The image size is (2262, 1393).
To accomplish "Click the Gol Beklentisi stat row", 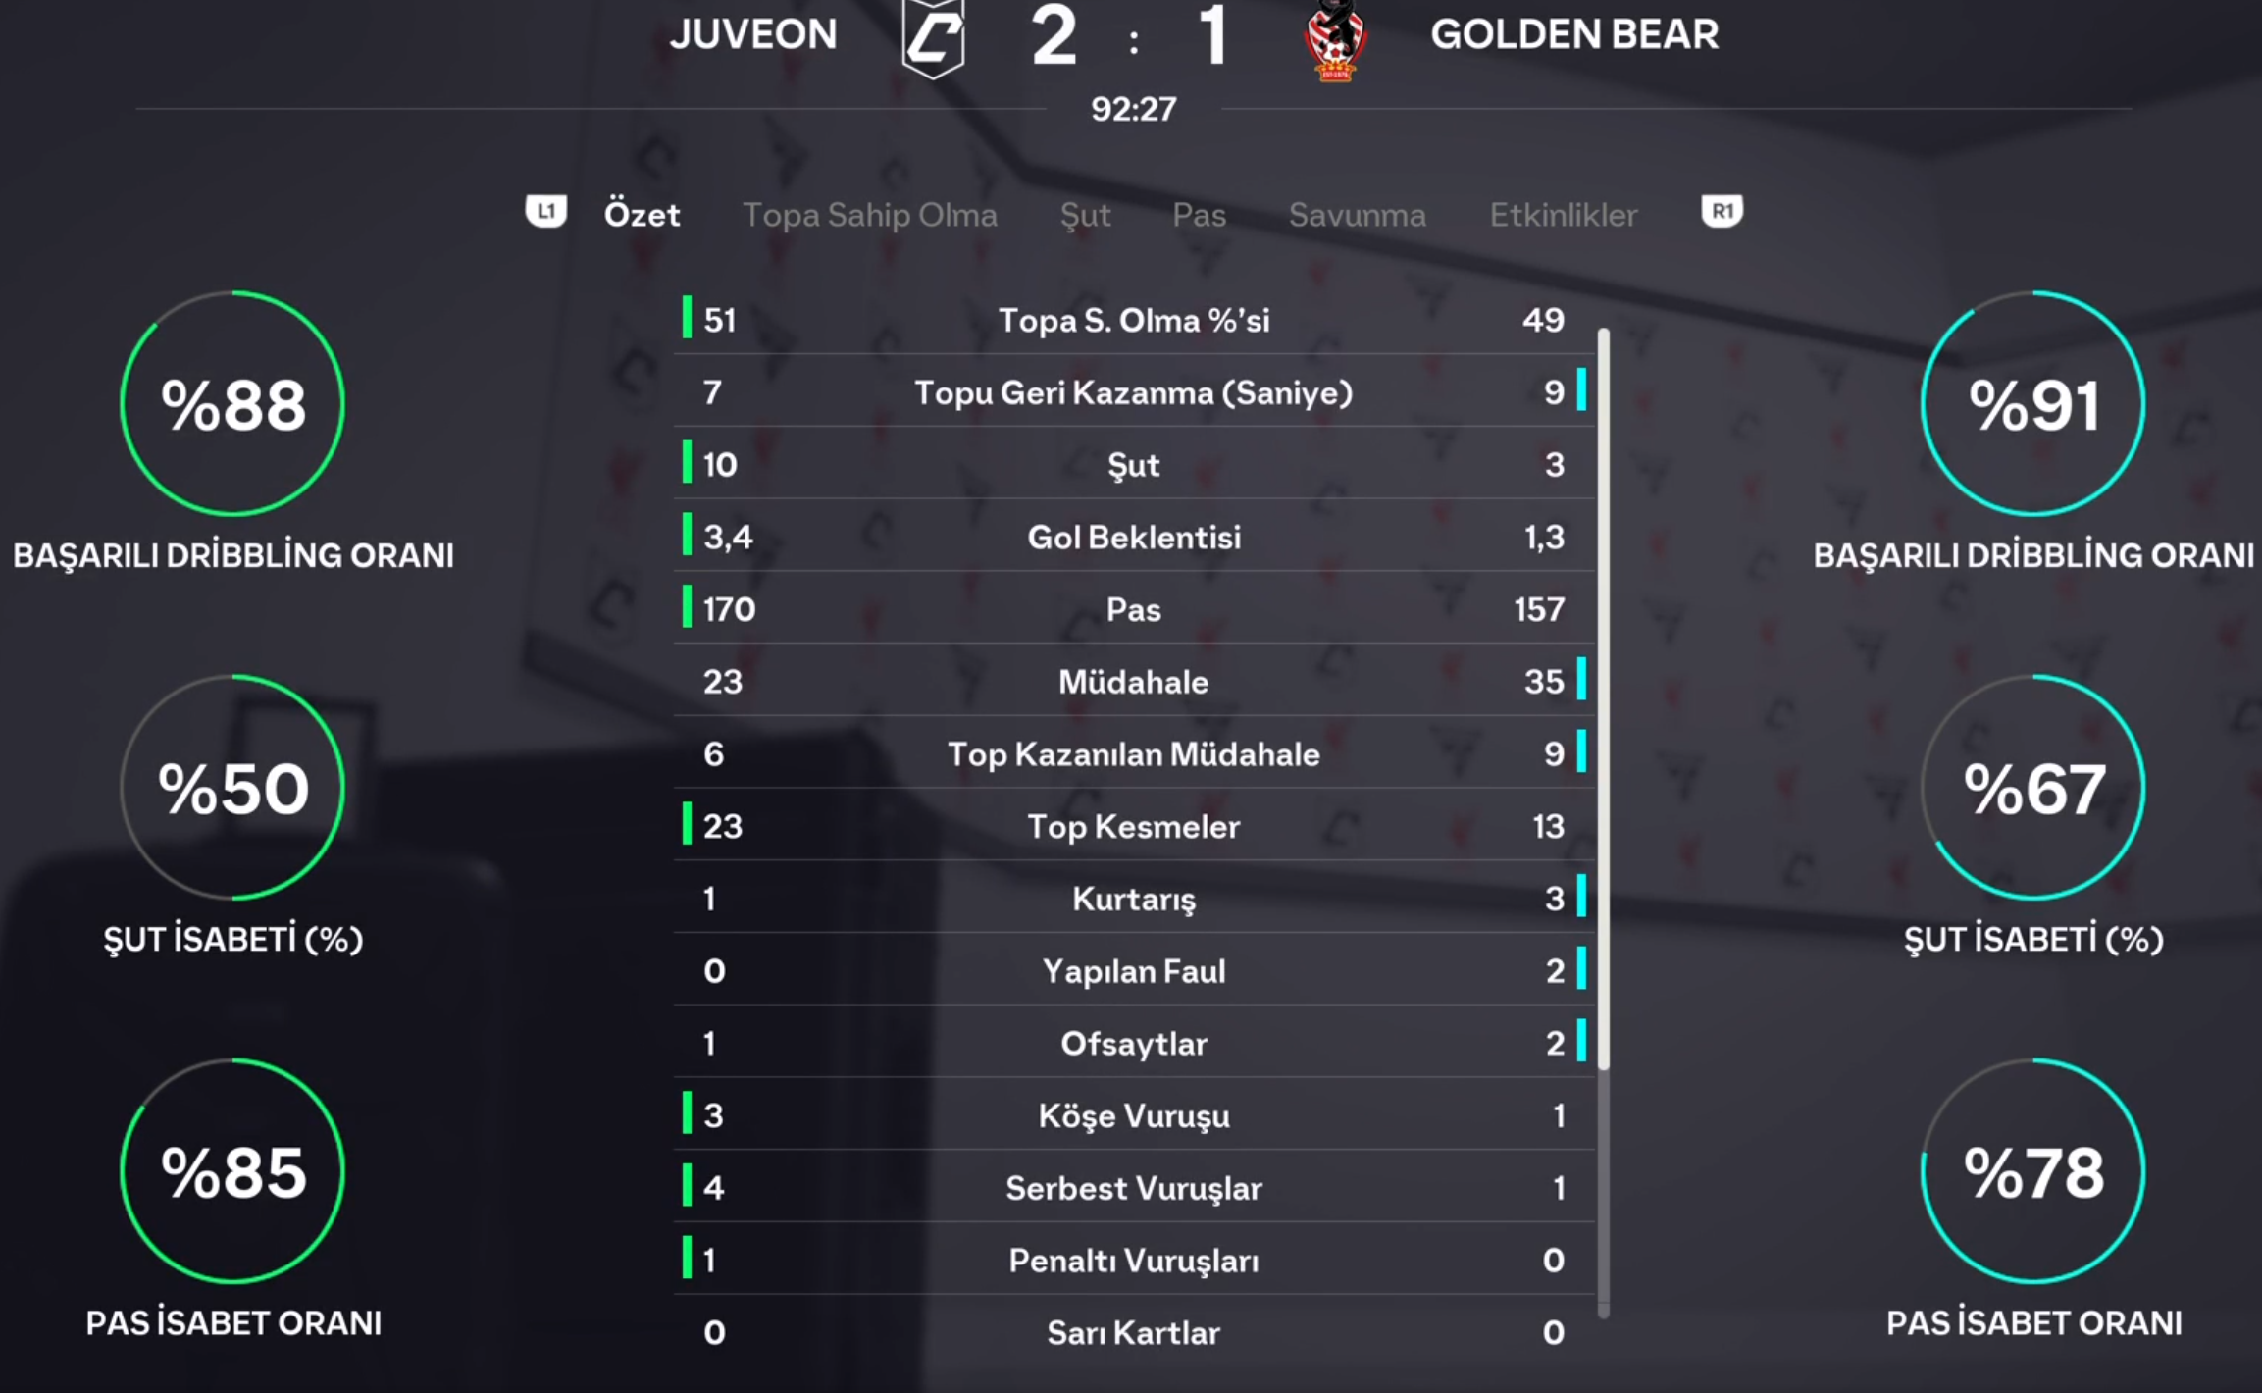I will tap(1133, 537).
